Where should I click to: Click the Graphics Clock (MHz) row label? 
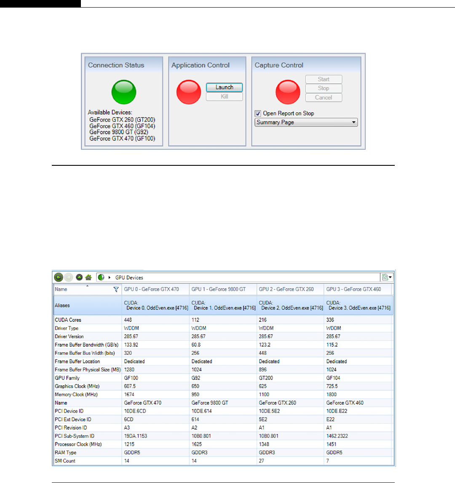(x=77, y=386)
